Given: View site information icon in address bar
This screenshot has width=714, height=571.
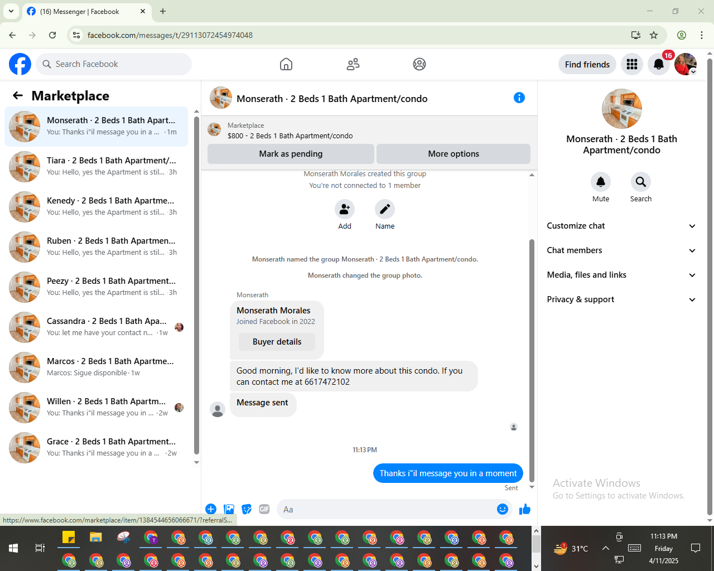Looking at the screenshot, I should pos(76,35).
